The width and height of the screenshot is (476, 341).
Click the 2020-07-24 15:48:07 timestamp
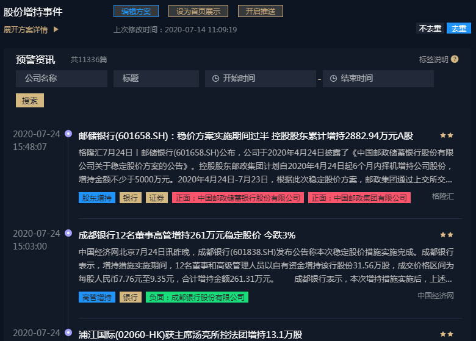click(37, 140)
